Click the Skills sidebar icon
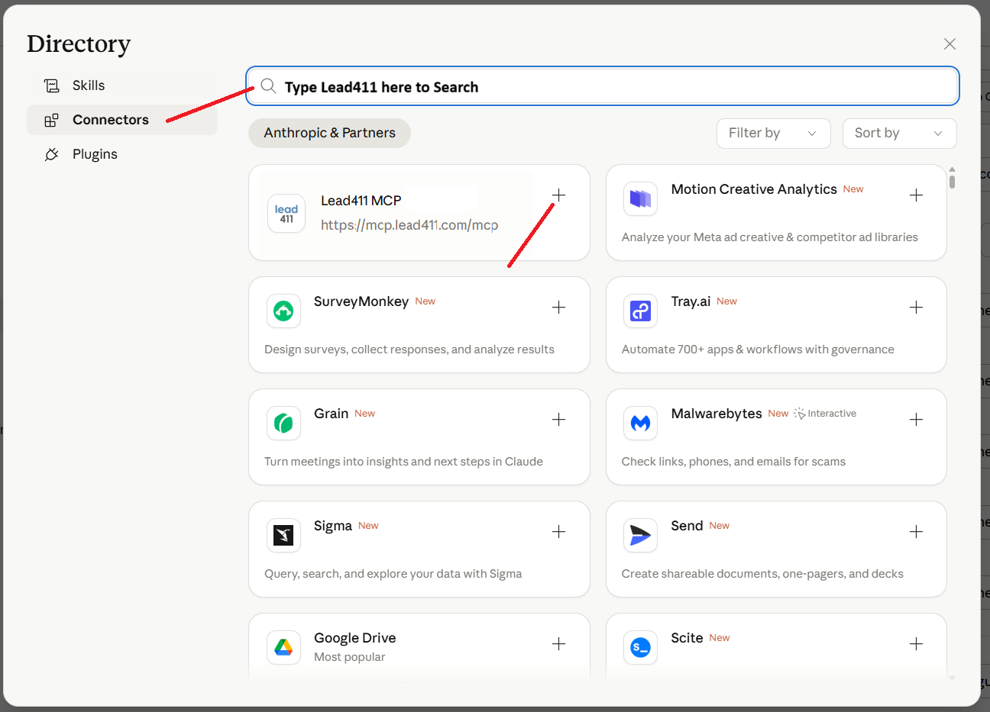Screen dimensions: 990x712 [x=51, y=85]
